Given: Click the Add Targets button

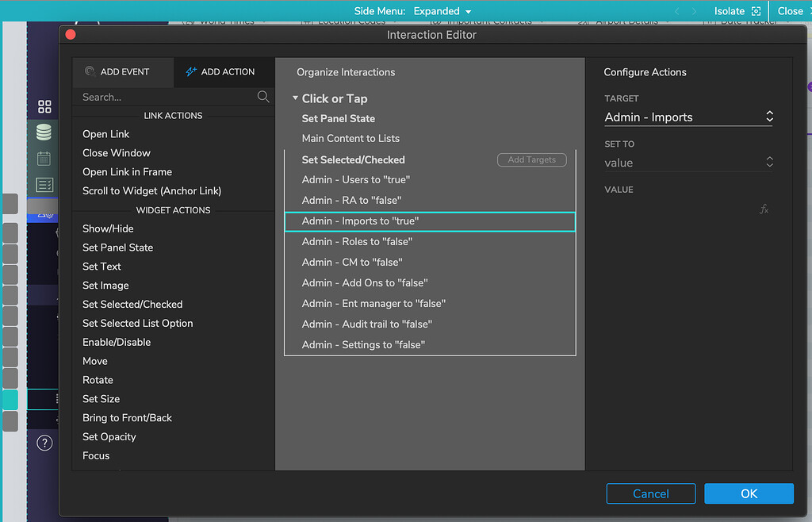Looking at the screenshot, I should (531, 159).
